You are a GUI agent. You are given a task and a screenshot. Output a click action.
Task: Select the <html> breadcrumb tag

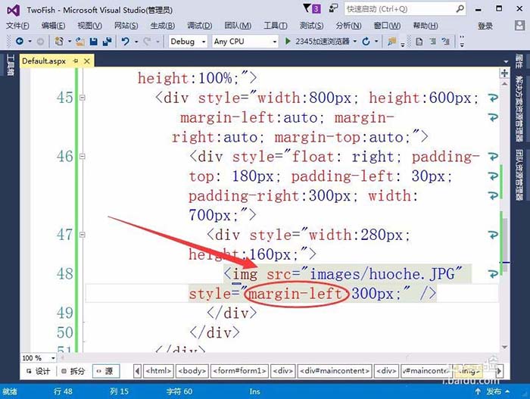pos(158,371)
